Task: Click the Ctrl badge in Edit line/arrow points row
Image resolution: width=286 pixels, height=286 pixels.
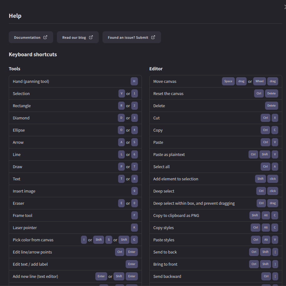Action: point(120,252)
